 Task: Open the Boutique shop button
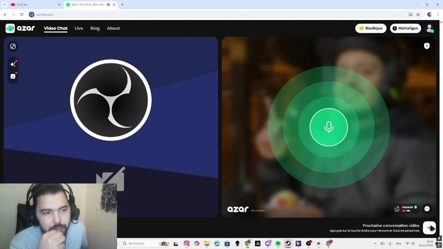click(x=371, y=28)
